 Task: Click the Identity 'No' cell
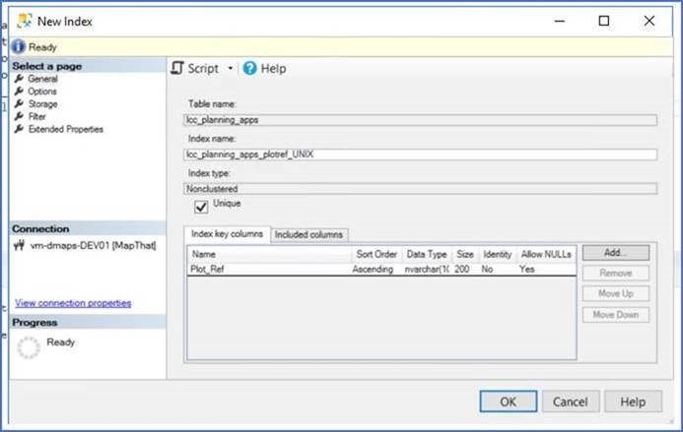coord(488,270)
